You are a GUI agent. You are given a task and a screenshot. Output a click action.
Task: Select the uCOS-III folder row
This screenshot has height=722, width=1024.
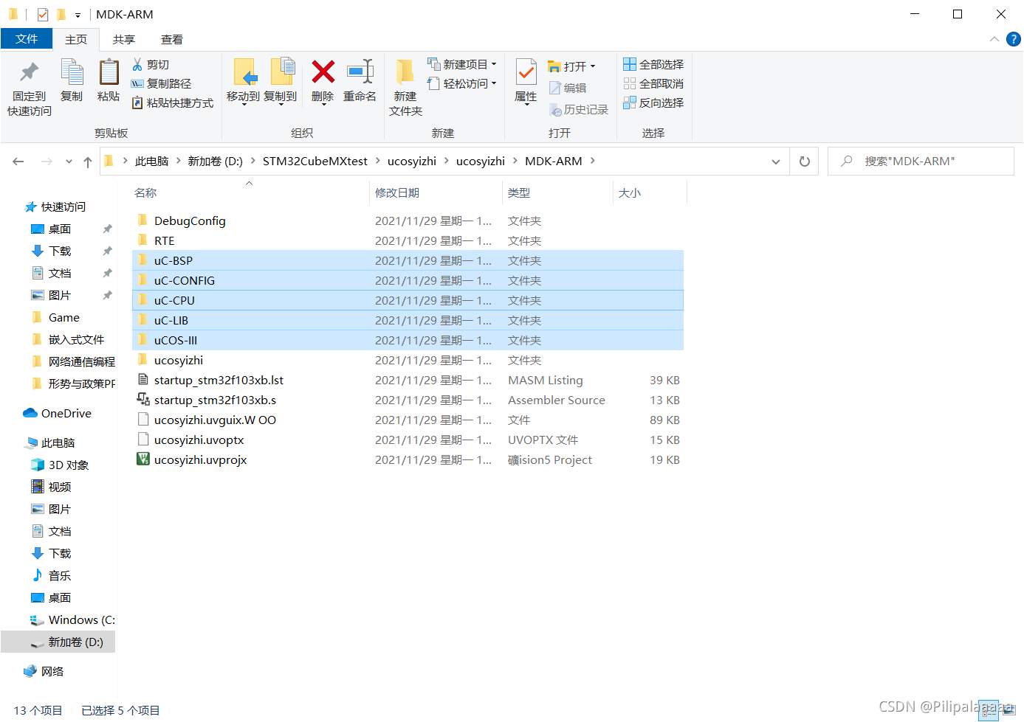point(408,340)
